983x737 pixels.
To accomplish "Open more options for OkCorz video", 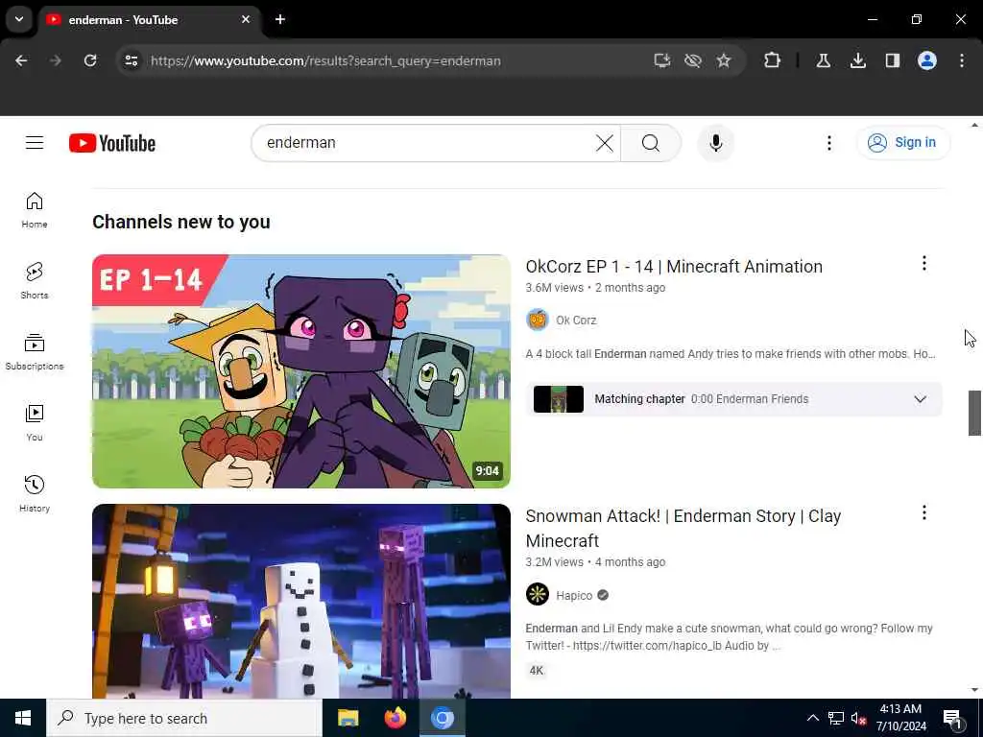I will pos(924,264).
